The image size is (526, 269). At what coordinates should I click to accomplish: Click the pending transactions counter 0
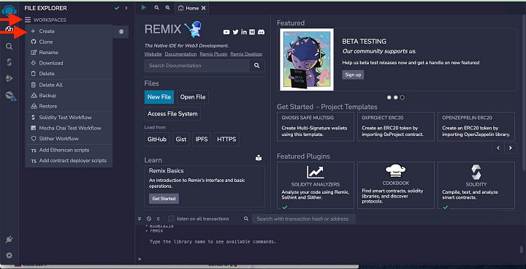[x=158, y=219]
